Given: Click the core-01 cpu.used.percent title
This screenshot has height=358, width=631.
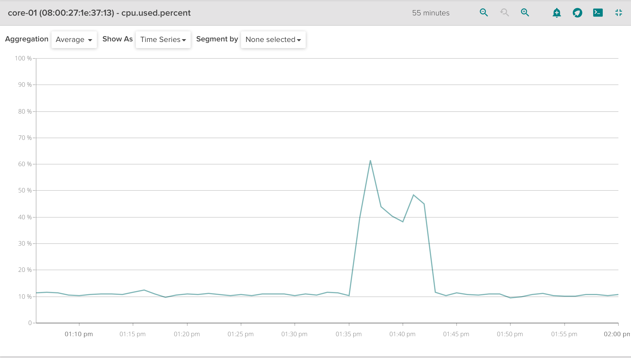Looking at the screenshot, I should coord(99,13).
